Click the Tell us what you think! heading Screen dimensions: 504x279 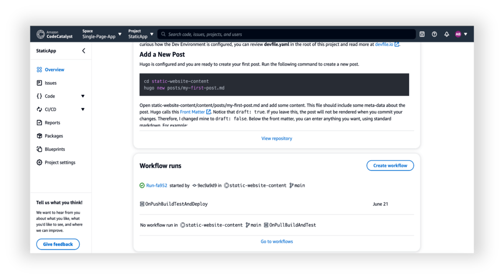[59, 203]
